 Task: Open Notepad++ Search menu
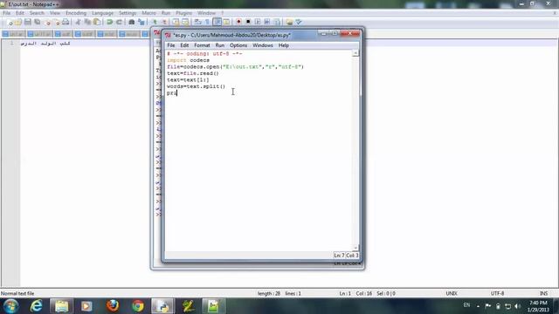[x=37, y=13]
